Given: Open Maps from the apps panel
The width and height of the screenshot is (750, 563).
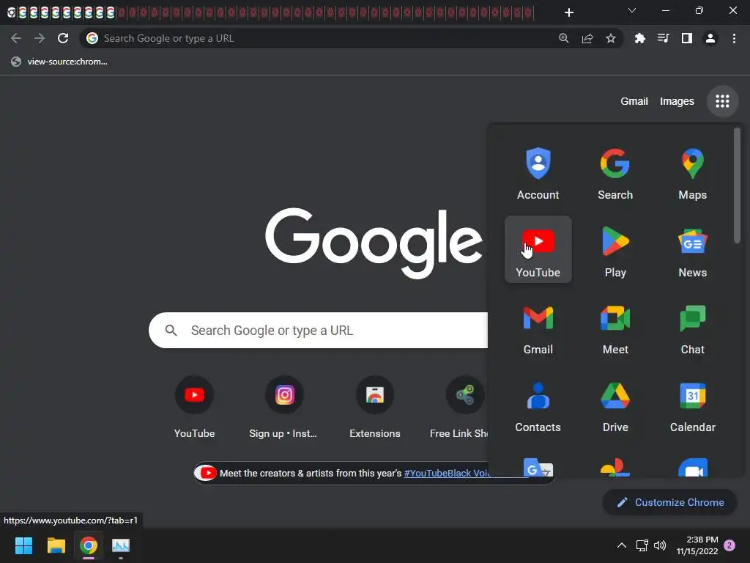Looking at the screenshot, I should pos(692,172).
